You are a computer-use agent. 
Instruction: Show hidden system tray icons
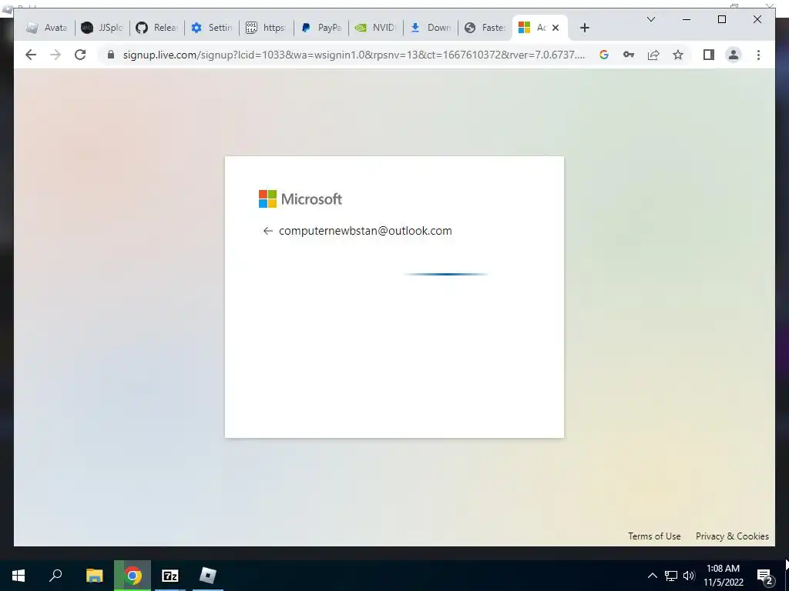point(652,576)
